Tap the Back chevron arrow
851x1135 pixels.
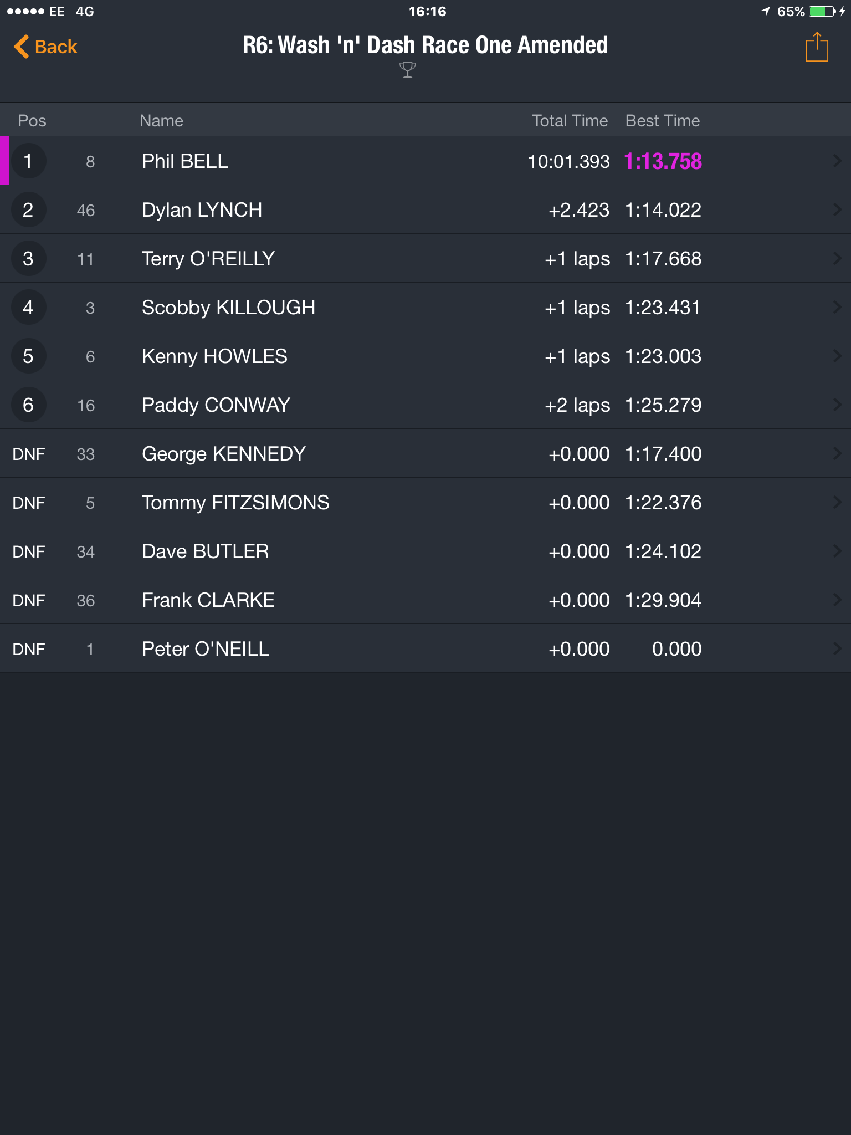pyautogui.click(x=21, y=47)
